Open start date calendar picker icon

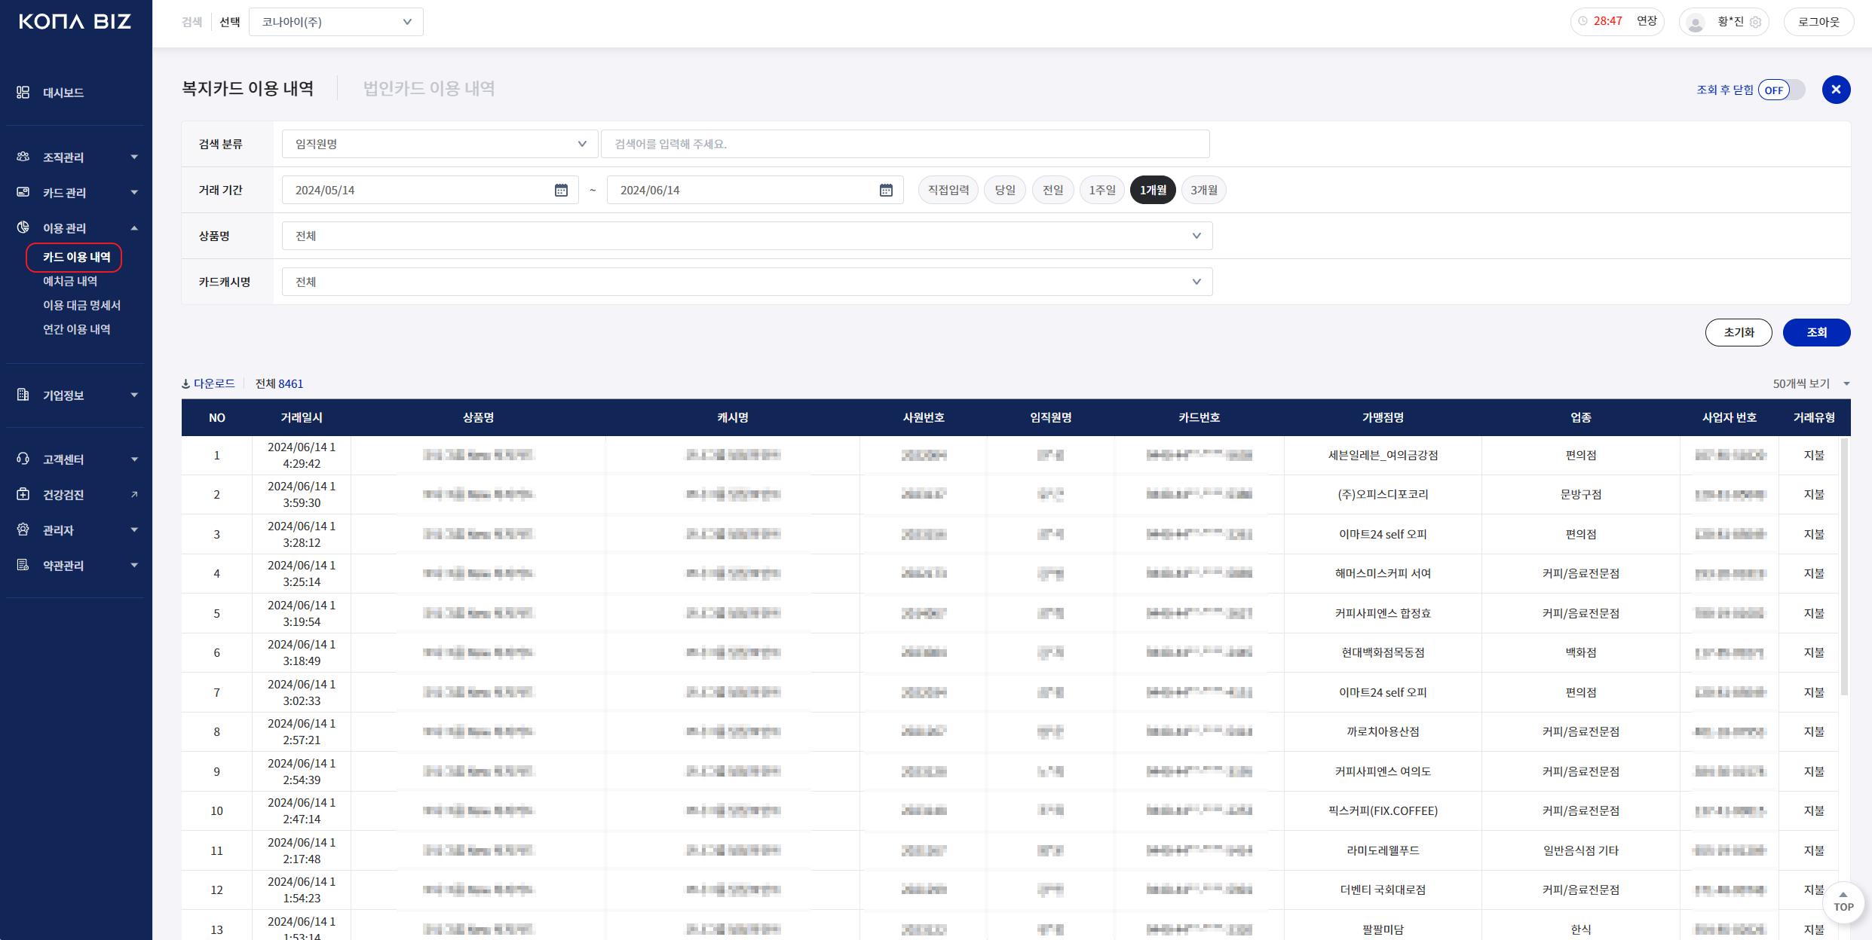click(561, 190)
